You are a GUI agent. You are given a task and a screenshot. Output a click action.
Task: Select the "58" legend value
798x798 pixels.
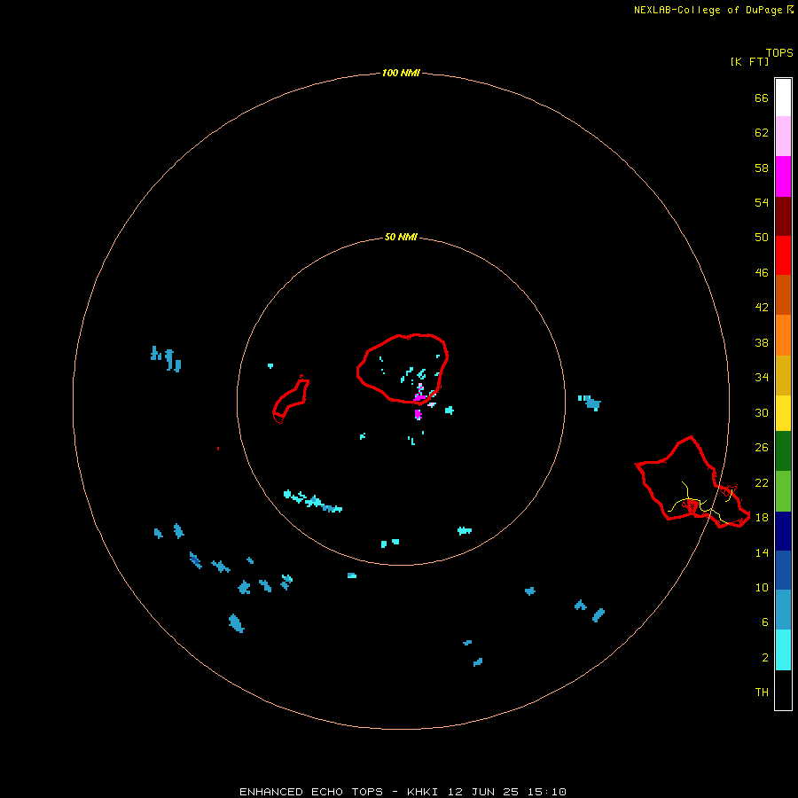coord(762,168)
